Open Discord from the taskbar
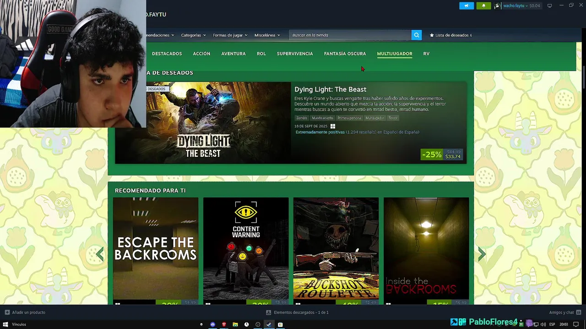 (x=212, y=324)
